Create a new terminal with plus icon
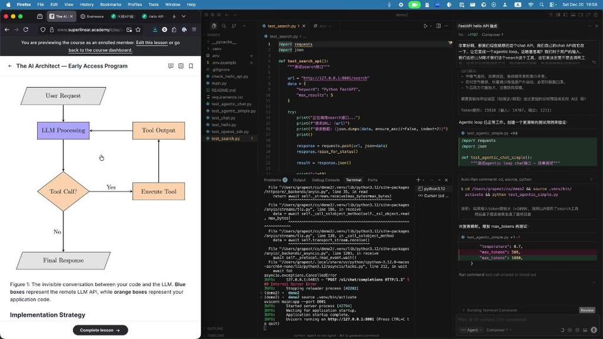603x339 pixels. 418,180
